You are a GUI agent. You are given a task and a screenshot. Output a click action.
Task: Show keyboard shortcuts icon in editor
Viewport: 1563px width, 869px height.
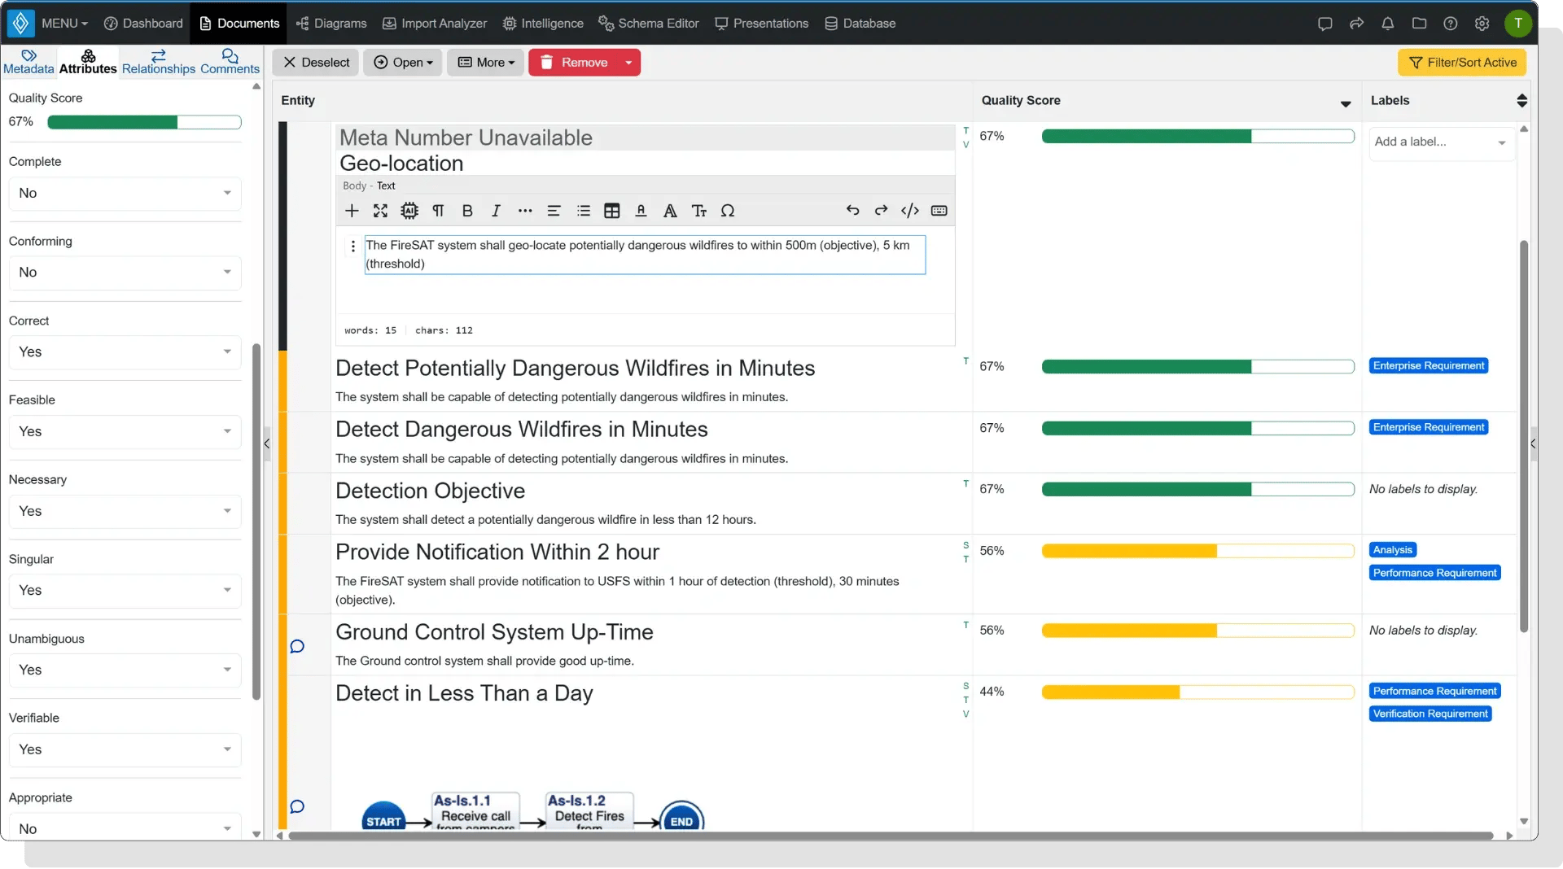click(939, 211)
